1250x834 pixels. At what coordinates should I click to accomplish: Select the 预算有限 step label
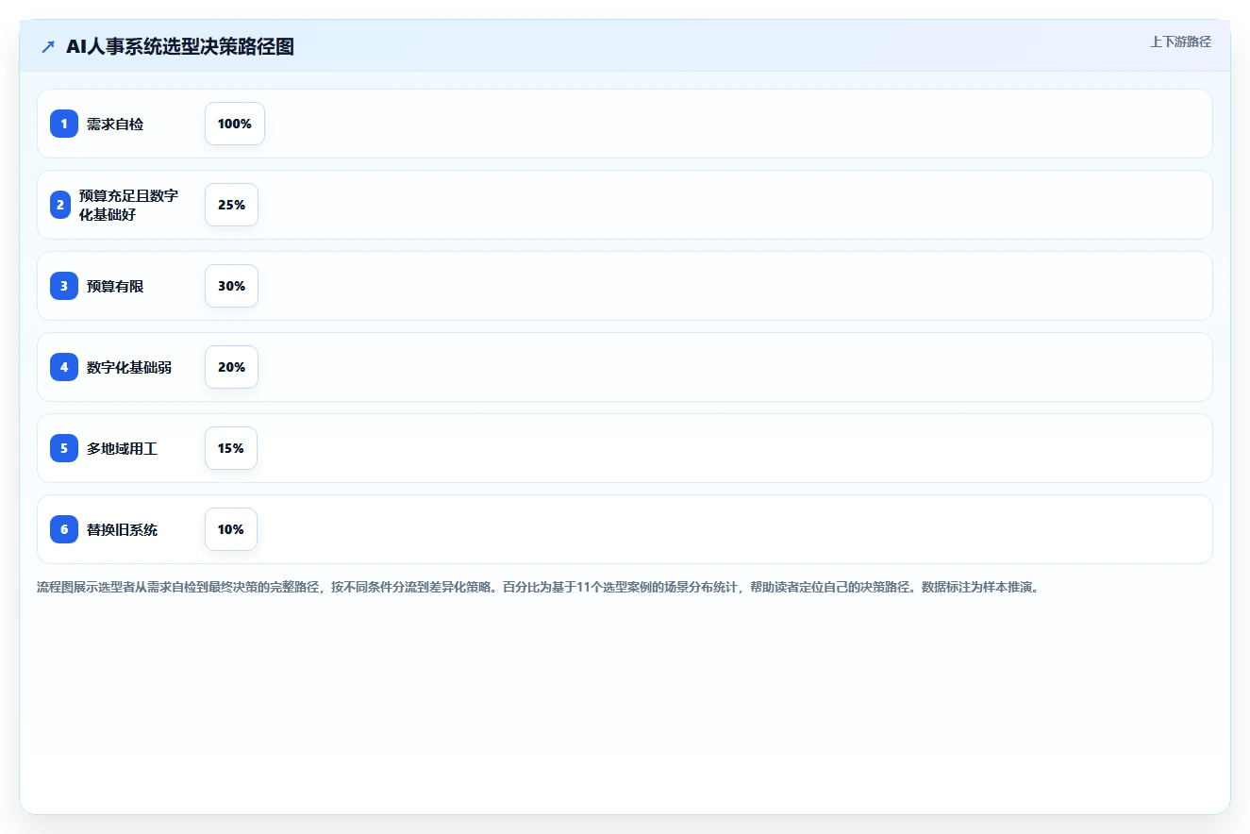click(x=115, y=286)
